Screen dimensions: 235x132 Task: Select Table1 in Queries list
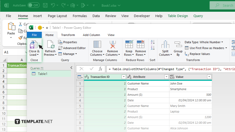51,74
